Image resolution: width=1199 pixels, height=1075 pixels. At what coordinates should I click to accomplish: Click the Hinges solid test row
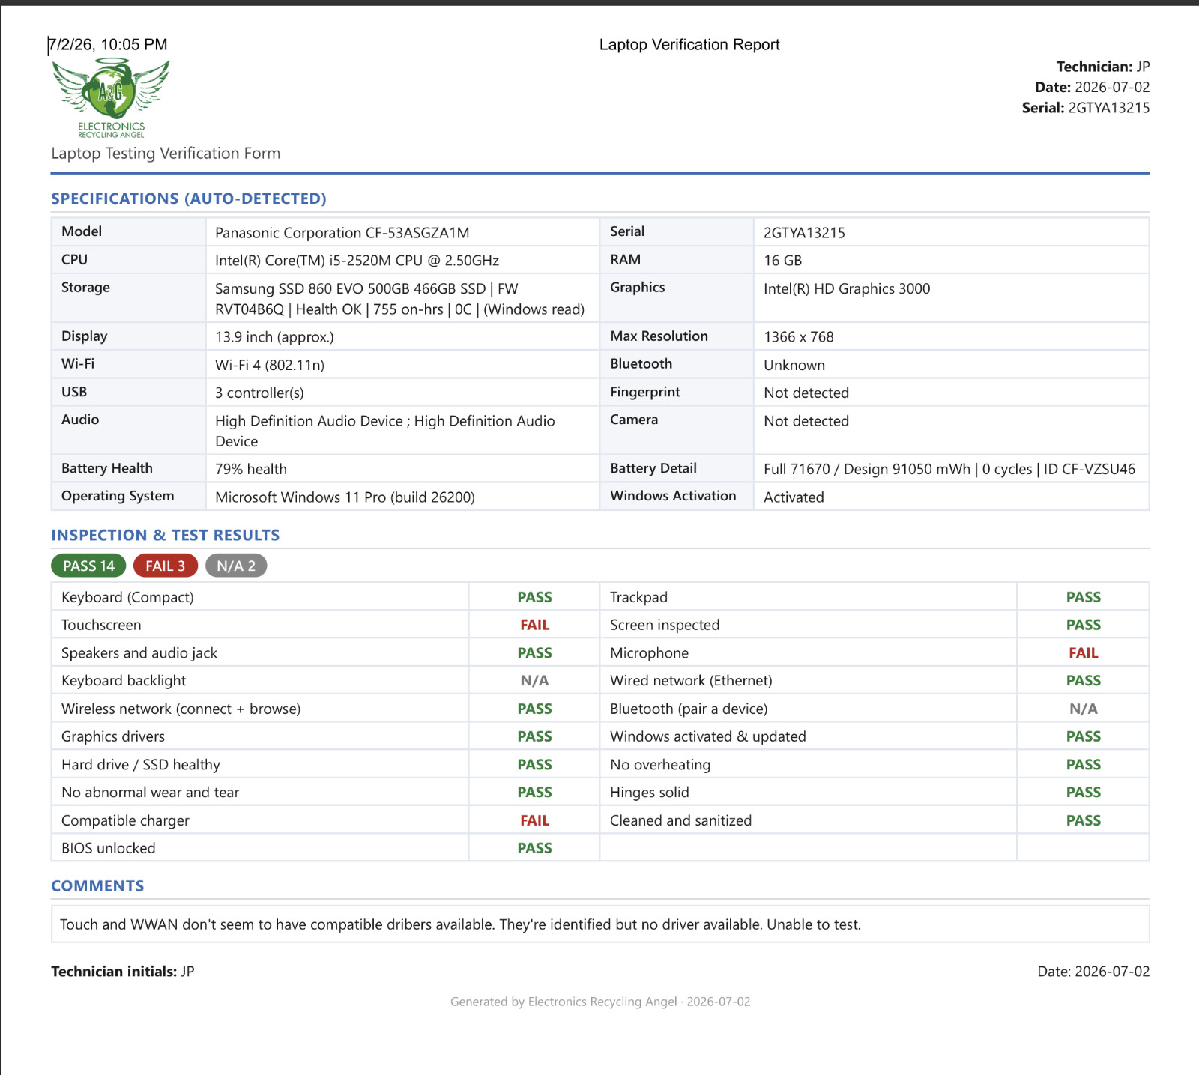coord(875,793)
